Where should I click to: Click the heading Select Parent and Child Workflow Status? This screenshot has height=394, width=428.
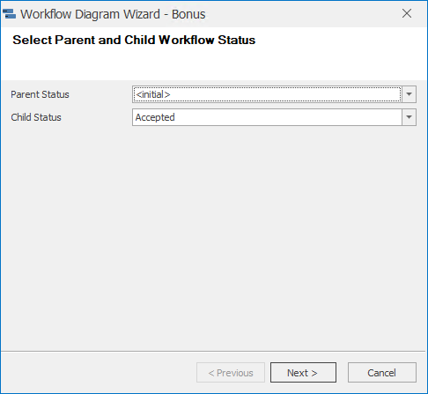pos(134,41)
